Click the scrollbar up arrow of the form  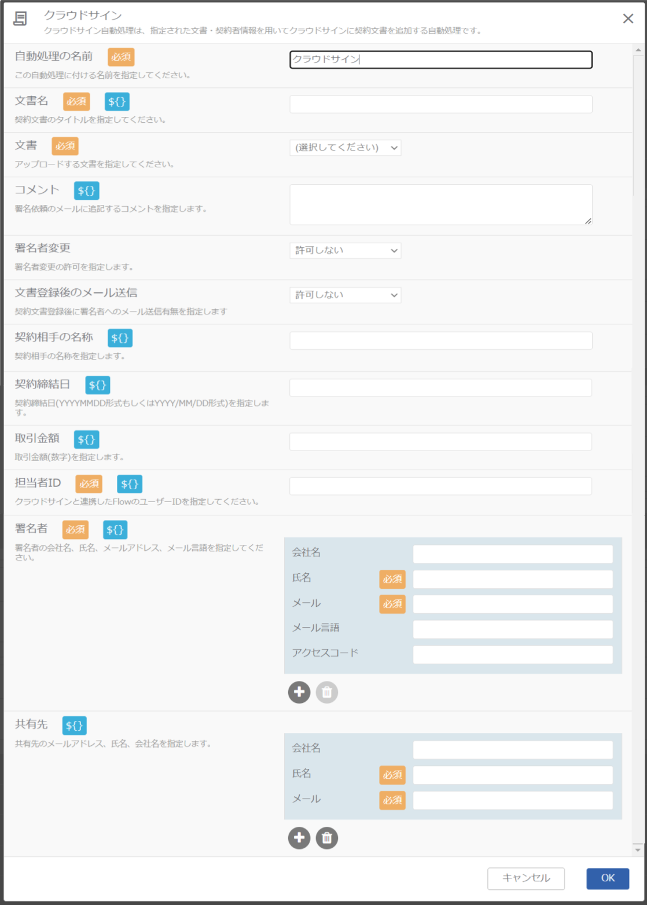pyautogui.click(x=638, y=50)
